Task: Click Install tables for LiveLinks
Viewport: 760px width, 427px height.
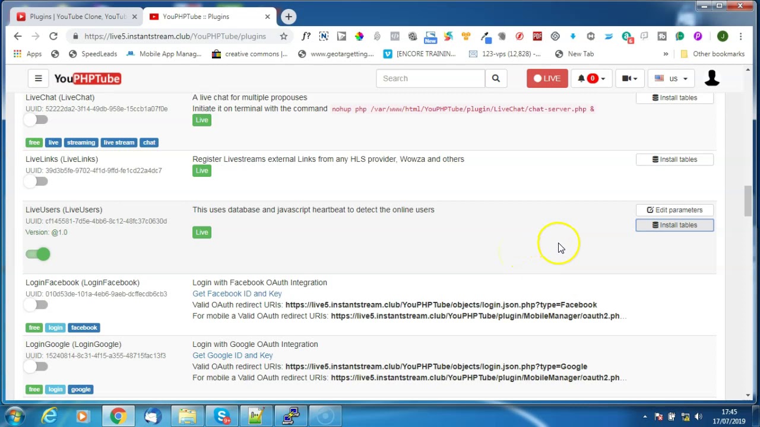Action: (674, 159)
